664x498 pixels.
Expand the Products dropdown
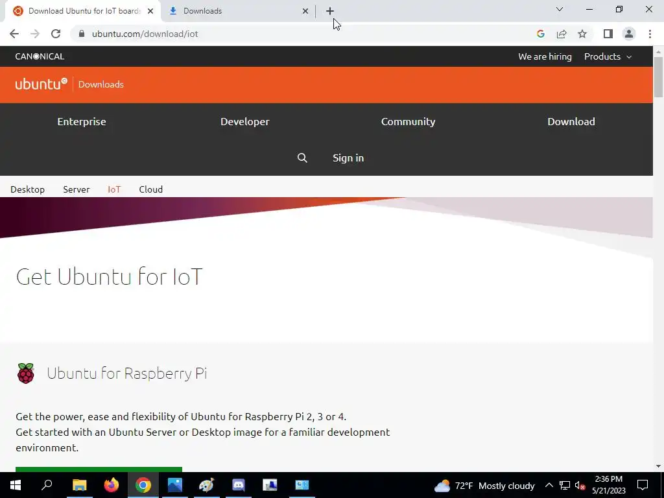pos(608,56)
